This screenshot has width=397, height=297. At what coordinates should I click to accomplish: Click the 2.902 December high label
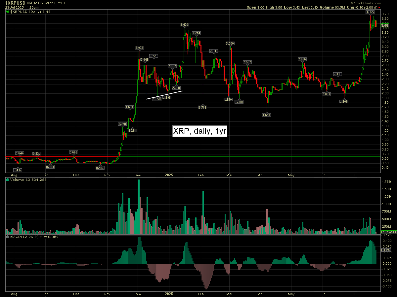(x=139, y=48)
